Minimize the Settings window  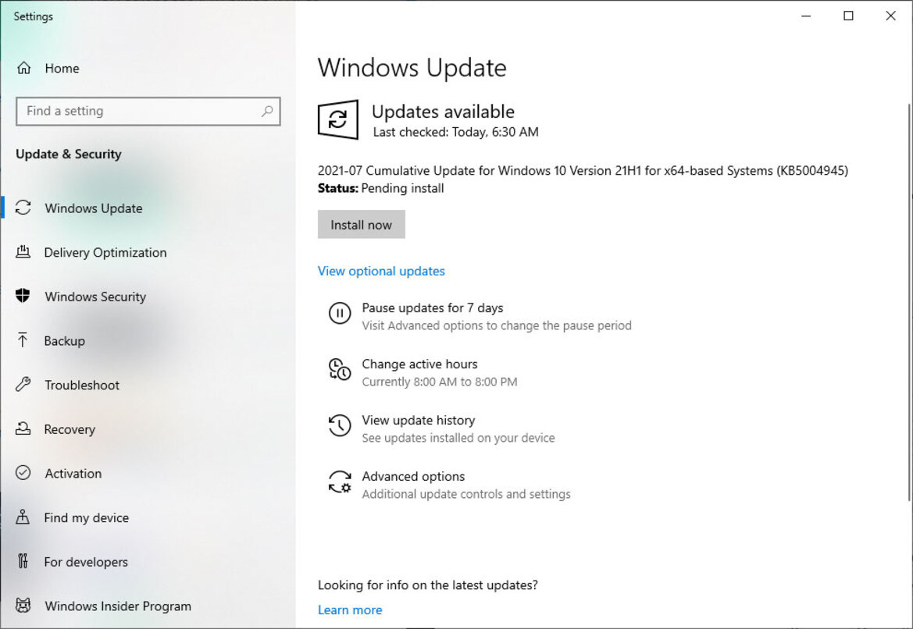pos(807,16)
